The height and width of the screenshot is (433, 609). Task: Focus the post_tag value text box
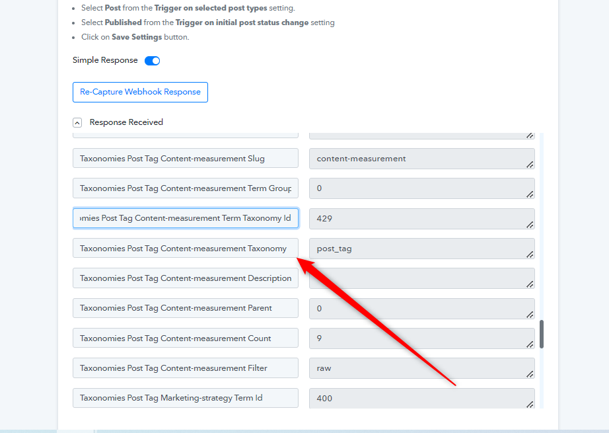416,249
